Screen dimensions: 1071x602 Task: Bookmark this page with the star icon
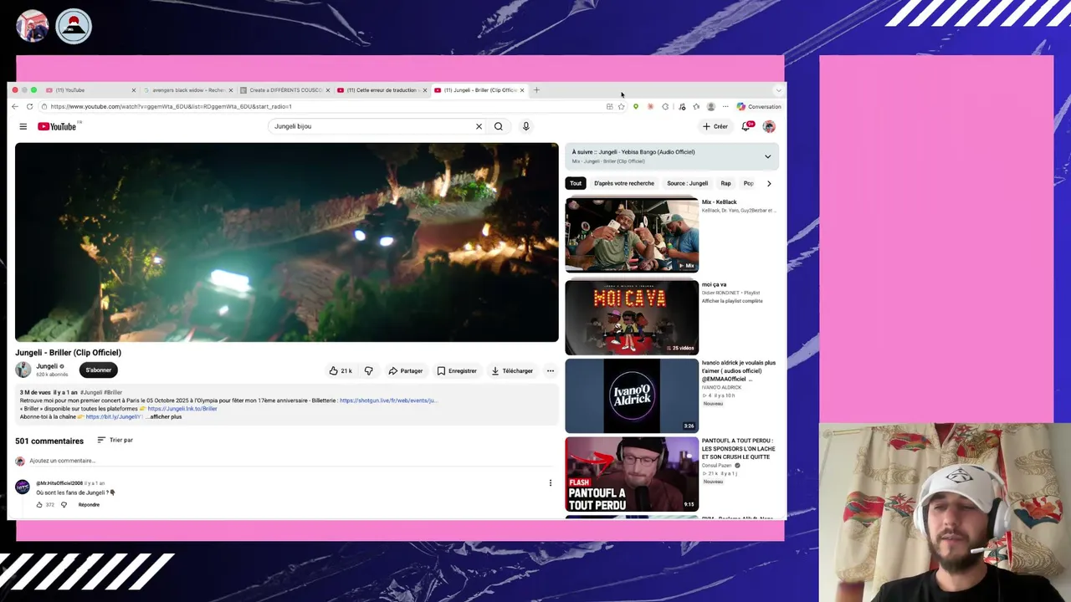coord(621,106)
